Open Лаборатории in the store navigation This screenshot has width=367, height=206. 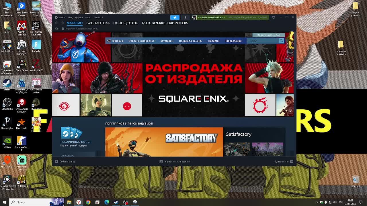tap(233, 41)
